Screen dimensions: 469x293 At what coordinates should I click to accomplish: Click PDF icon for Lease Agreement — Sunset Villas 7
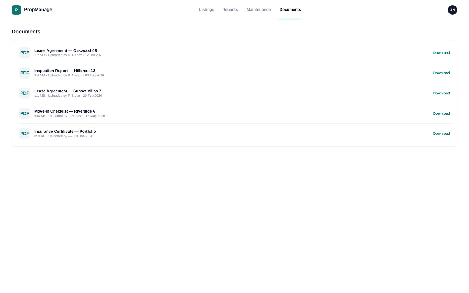tap(25, 93)
